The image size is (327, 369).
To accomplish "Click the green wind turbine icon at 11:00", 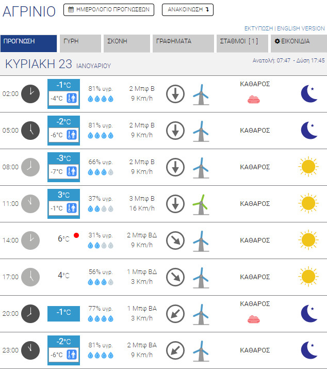I will coord(201,203).
